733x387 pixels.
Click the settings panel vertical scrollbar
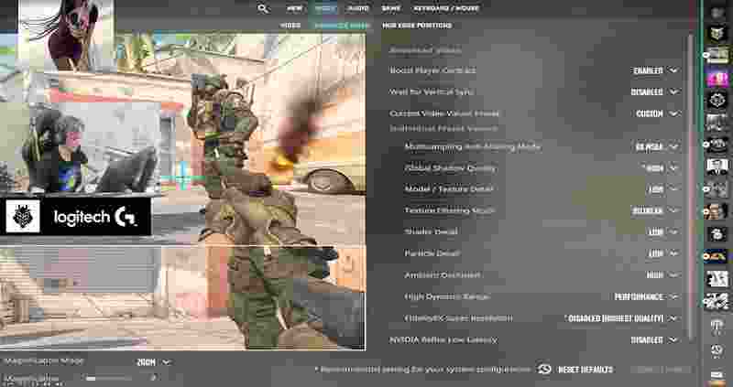[x=691, y=187]
